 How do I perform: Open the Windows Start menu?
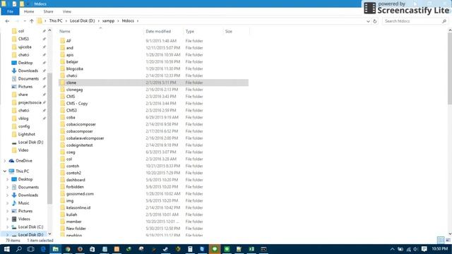pyautogui.click(x=6, y=249)
